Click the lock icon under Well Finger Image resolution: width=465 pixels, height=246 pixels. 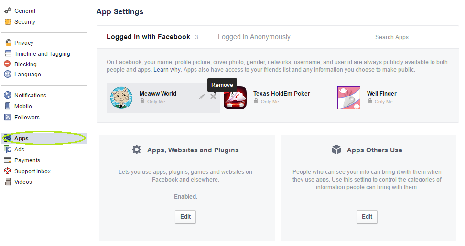click(x=370, y=101)
